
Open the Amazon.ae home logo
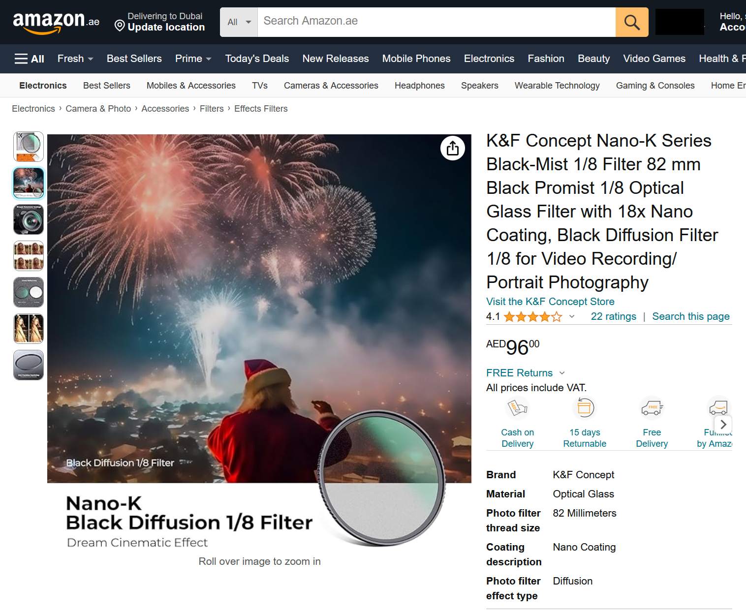tap(56, 22)
